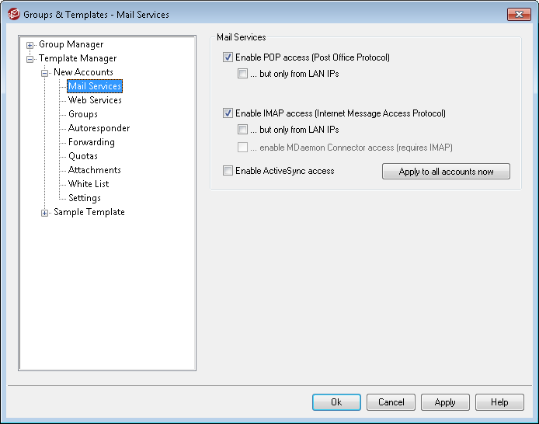Check POP 'but only from LAN IPs'
This screenshot has width=539, height=424.
243,74
